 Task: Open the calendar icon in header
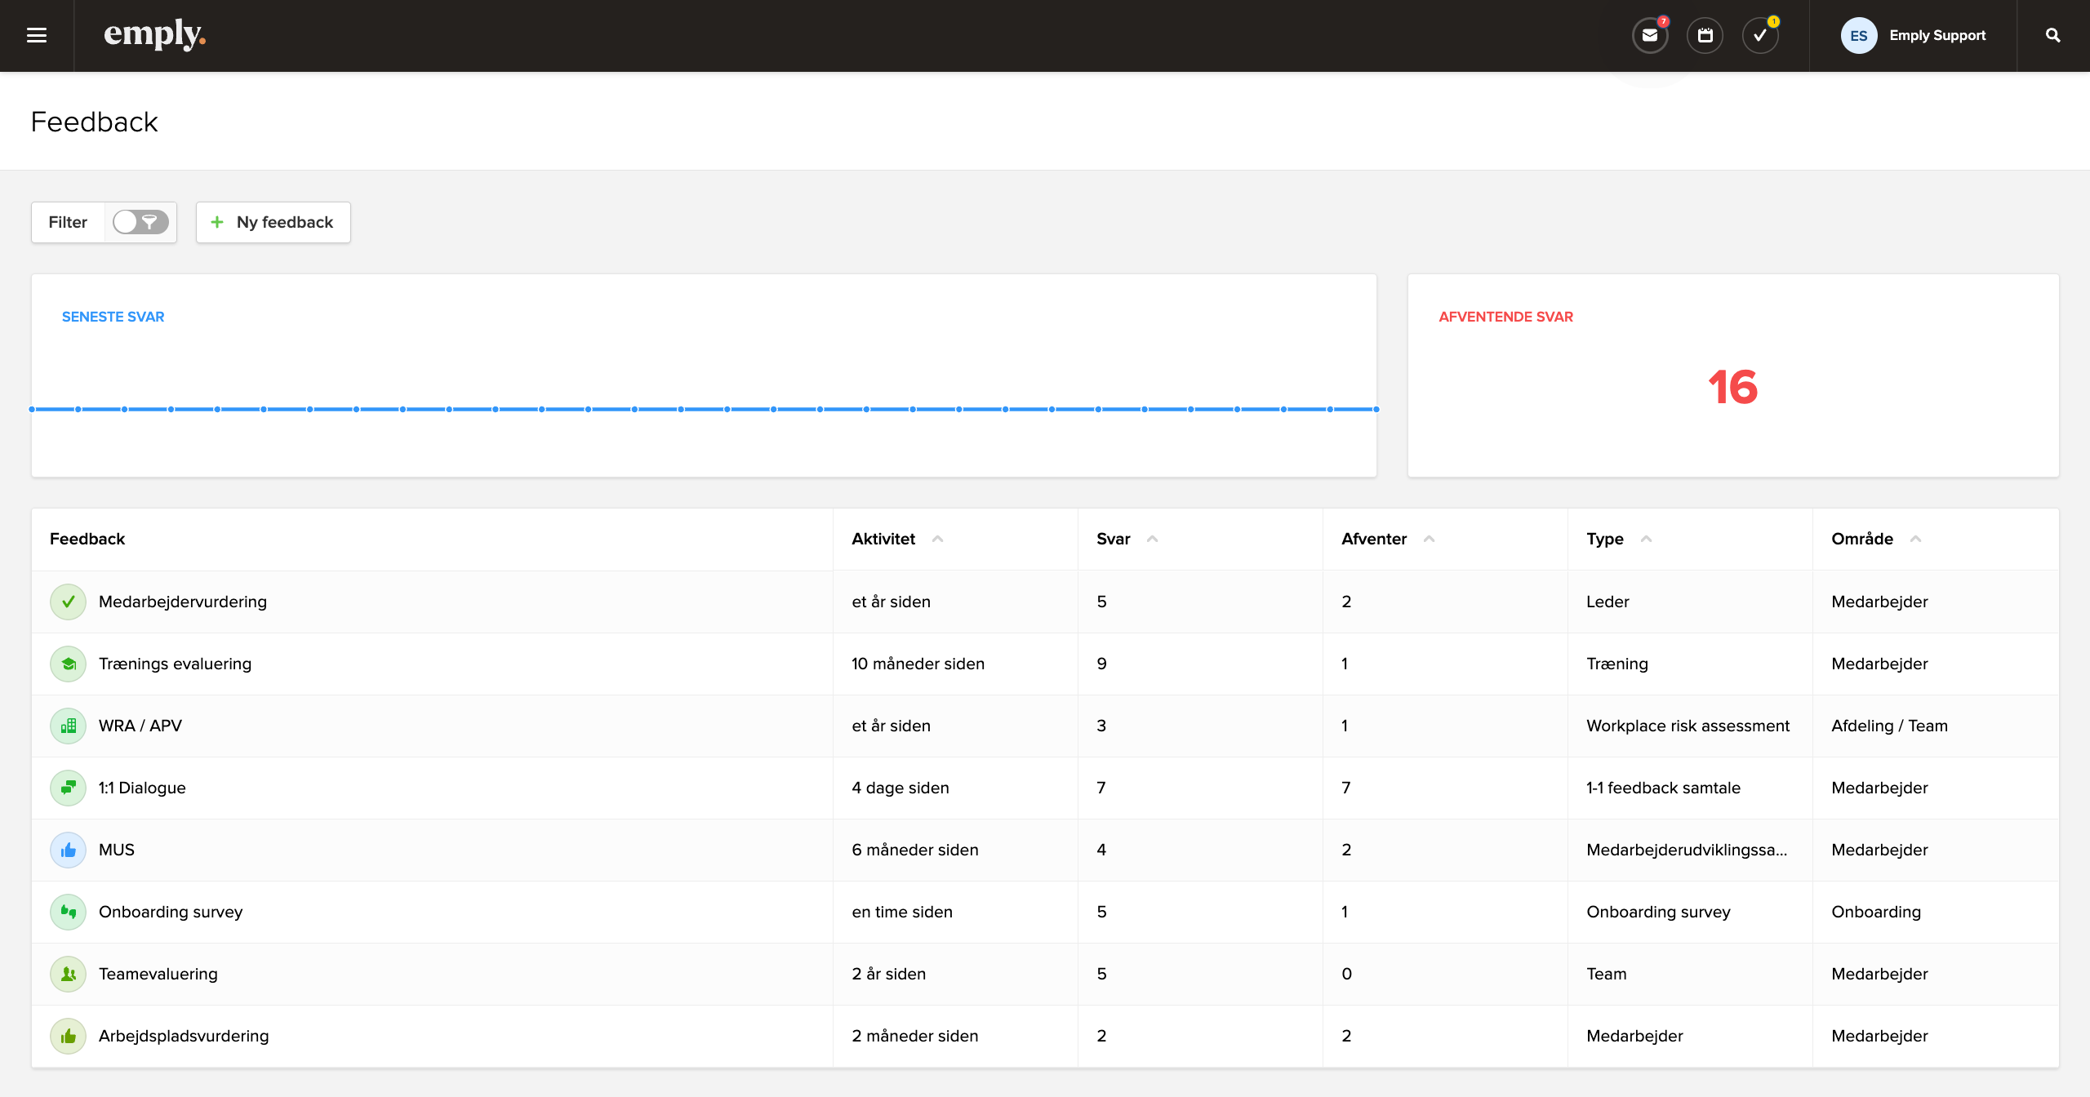pyautogui.click(x=1705, y=35)
